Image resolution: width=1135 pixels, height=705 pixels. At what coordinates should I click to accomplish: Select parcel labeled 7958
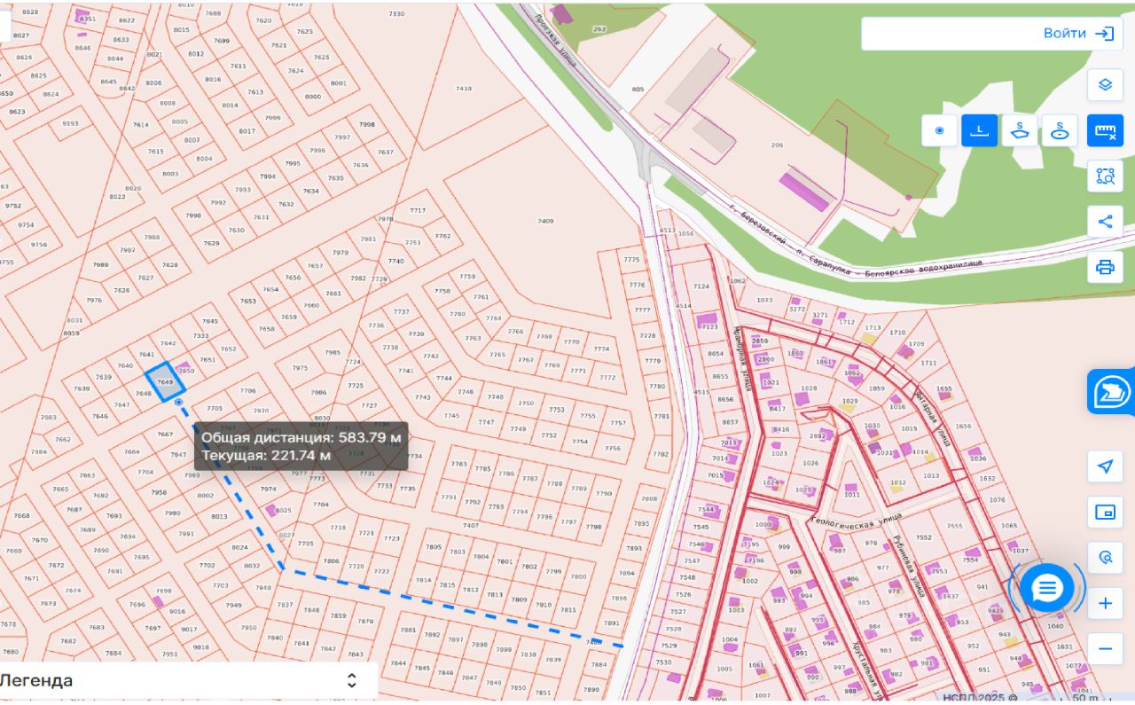tap(159, 493)
